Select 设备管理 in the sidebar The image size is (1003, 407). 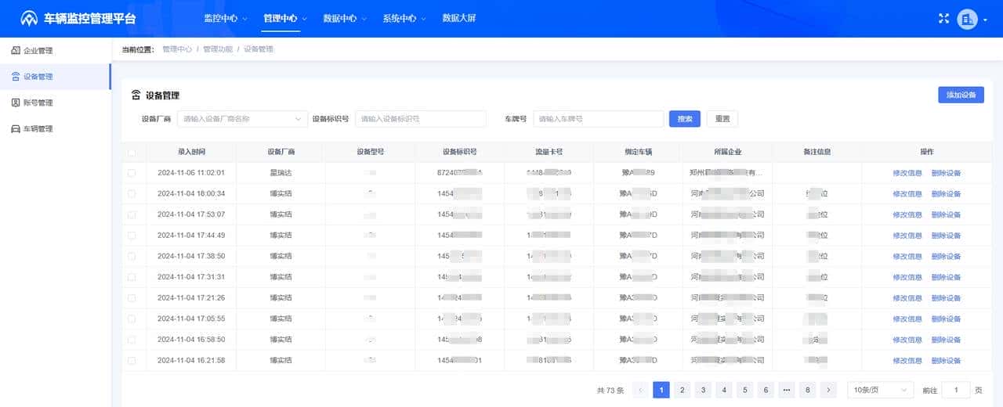click(55, 77)
